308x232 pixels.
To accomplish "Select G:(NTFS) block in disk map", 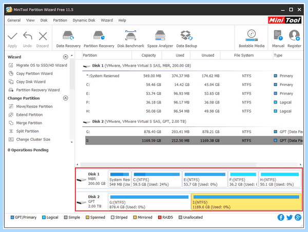I will point(149,201).
